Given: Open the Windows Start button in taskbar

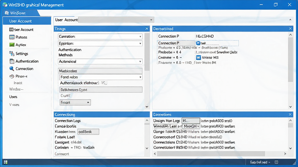Looking at the screenshot, I should [6, 162].
